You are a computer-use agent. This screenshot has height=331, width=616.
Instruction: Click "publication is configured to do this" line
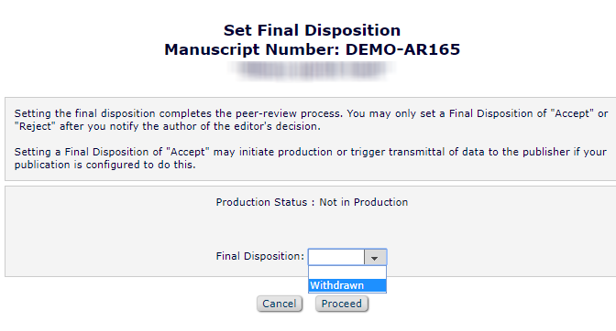click(104, 165)
